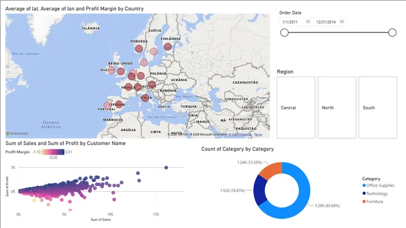Select the scatter point on the 5K profit line
Image resolution: width=406 pixels, height=228 pixels.
[x=166, y=167]
